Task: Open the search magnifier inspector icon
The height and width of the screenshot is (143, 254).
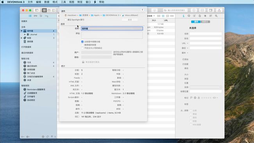Action: point(216,16)
